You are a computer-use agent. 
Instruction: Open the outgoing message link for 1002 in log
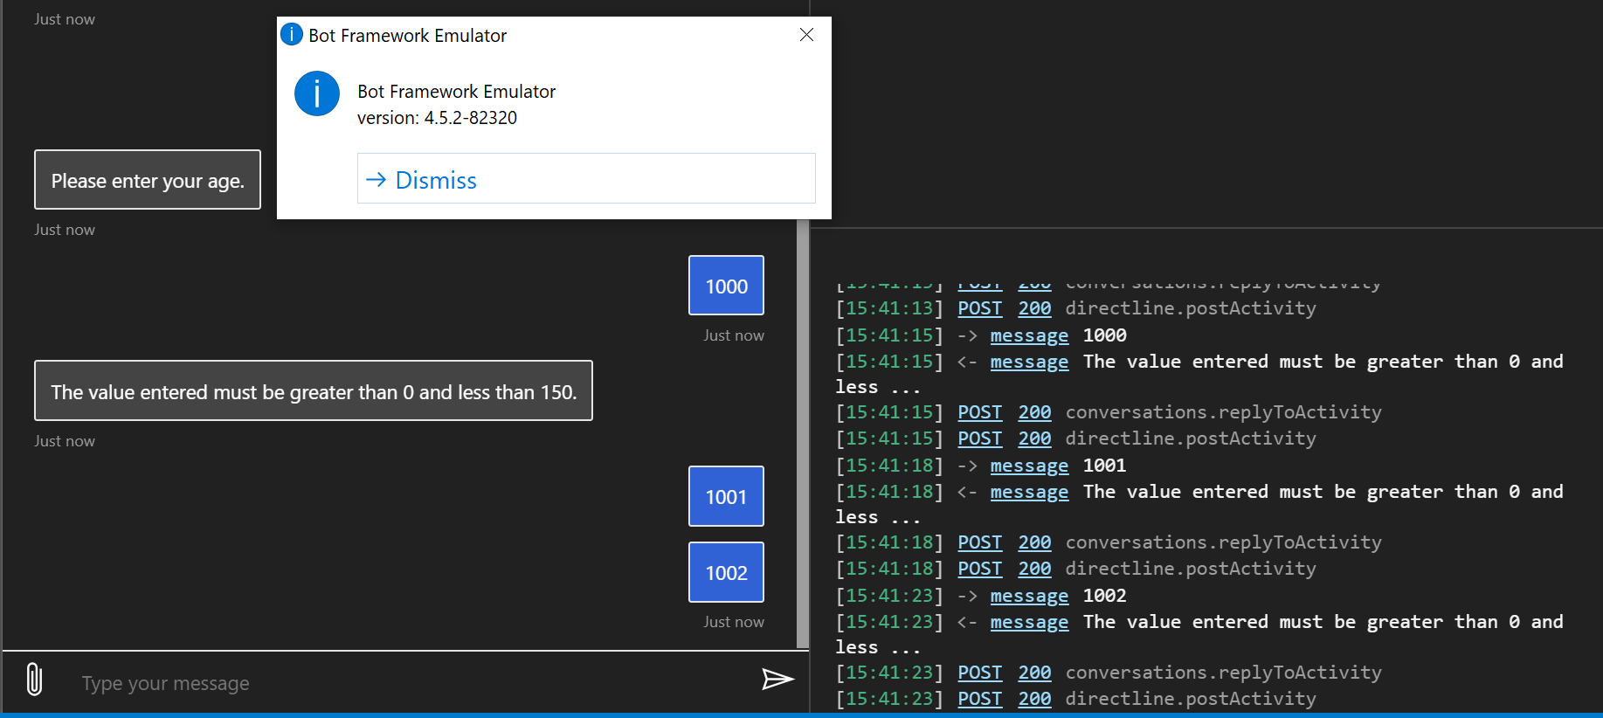[1029, 596]
